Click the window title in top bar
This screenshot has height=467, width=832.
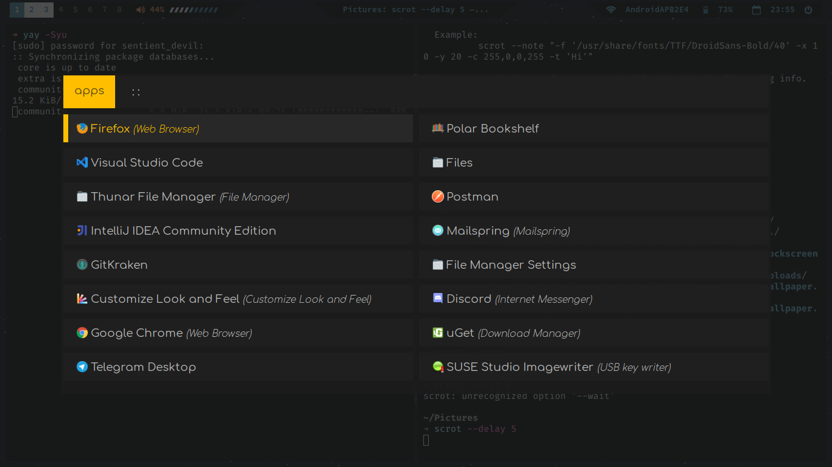click(415, 10)
